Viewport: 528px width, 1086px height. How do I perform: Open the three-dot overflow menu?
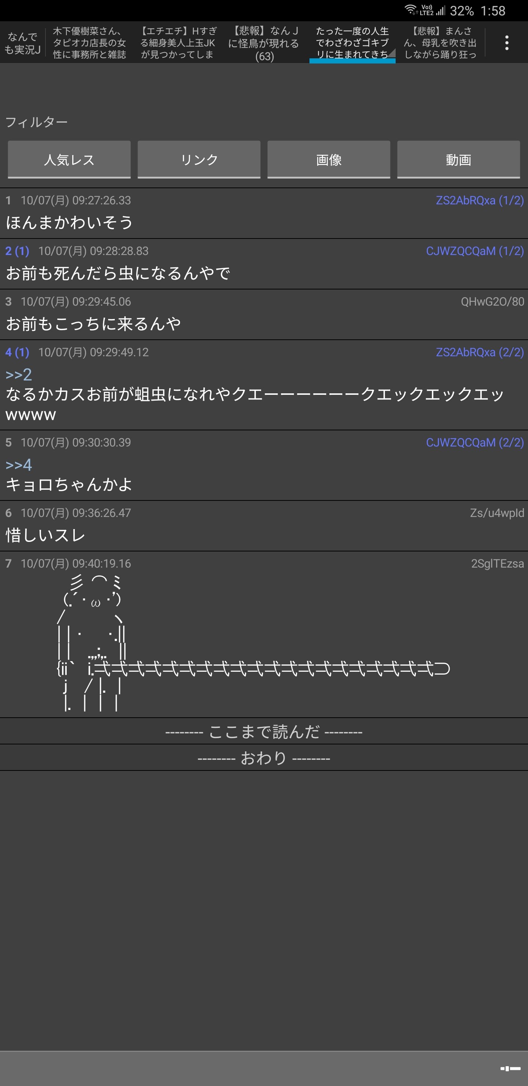coord(506,43)
